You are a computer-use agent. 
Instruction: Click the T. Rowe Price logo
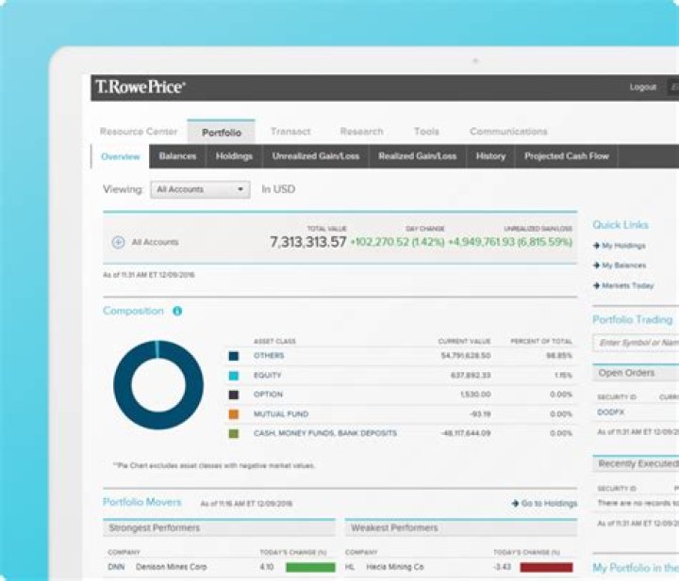pos(140,87)
